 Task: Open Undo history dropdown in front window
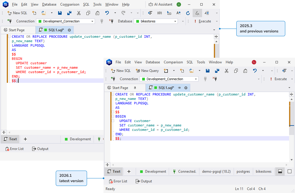pyautogui.click(x=263, y=71)
